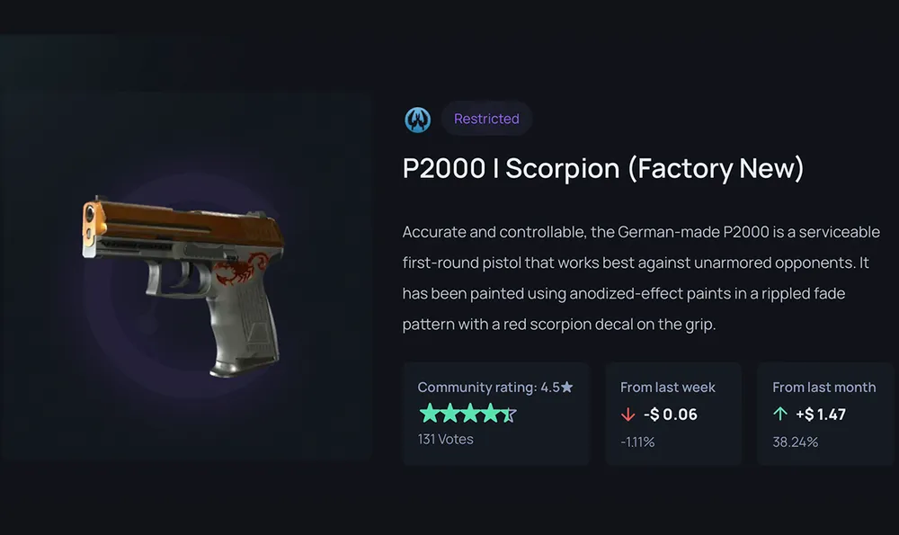Open the P2000 Scorpion item title
The height and width of the screenshot is (535, 899).
click(602, 169)
